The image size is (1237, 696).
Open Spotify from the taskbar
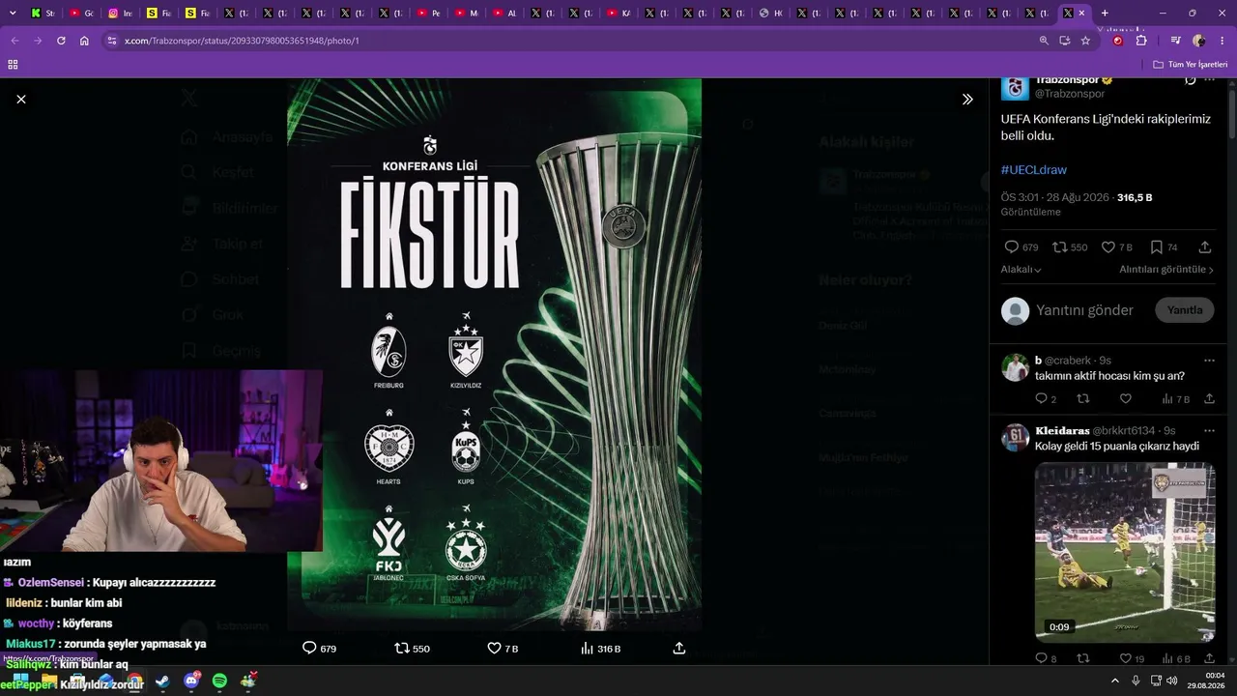[x=219, y=681]
